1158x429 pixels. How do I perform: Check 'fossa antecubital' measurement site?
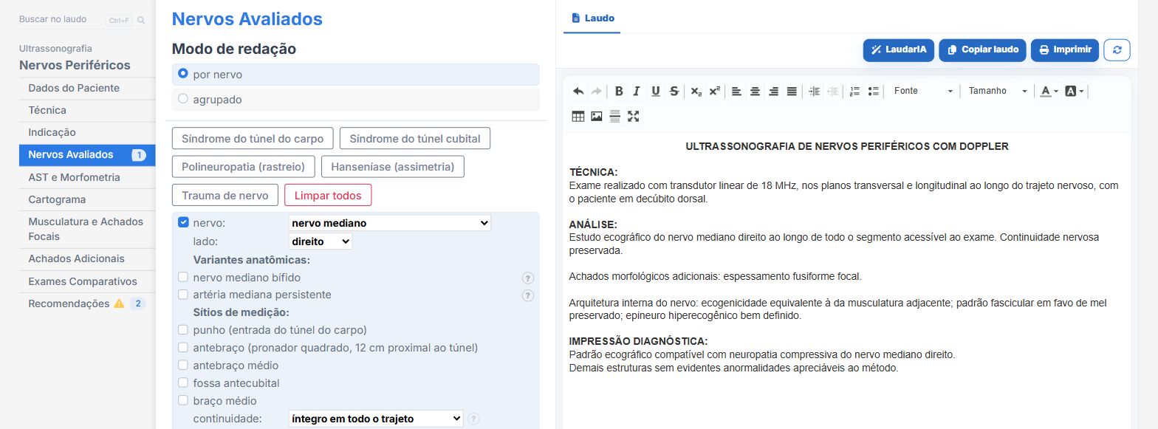(x=183, y=383)
